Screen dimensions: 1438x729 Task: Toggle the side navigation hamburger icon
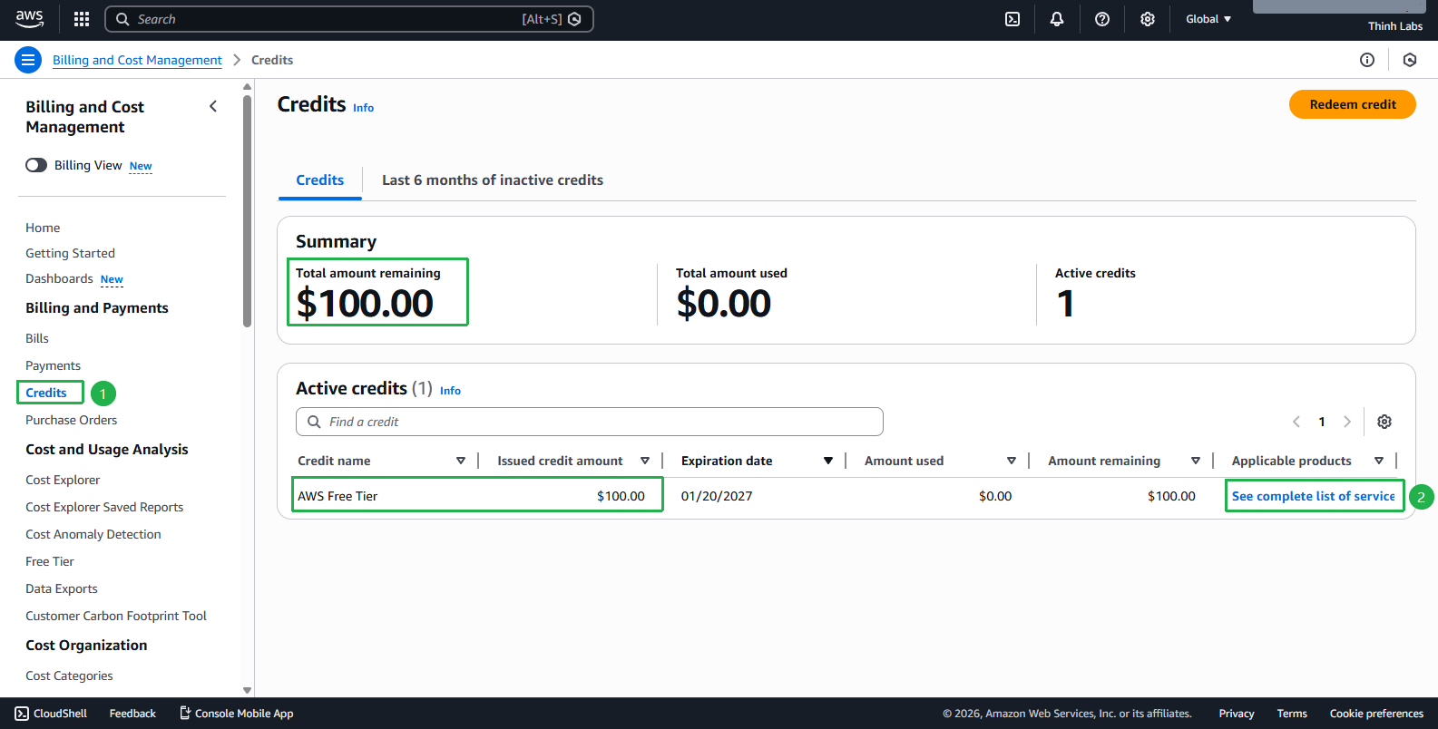pyautogui.click(x=28, y=60)
